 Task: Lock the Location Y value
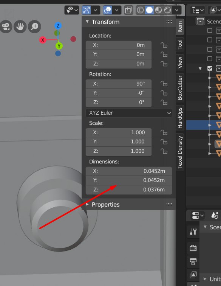(164, 54)
